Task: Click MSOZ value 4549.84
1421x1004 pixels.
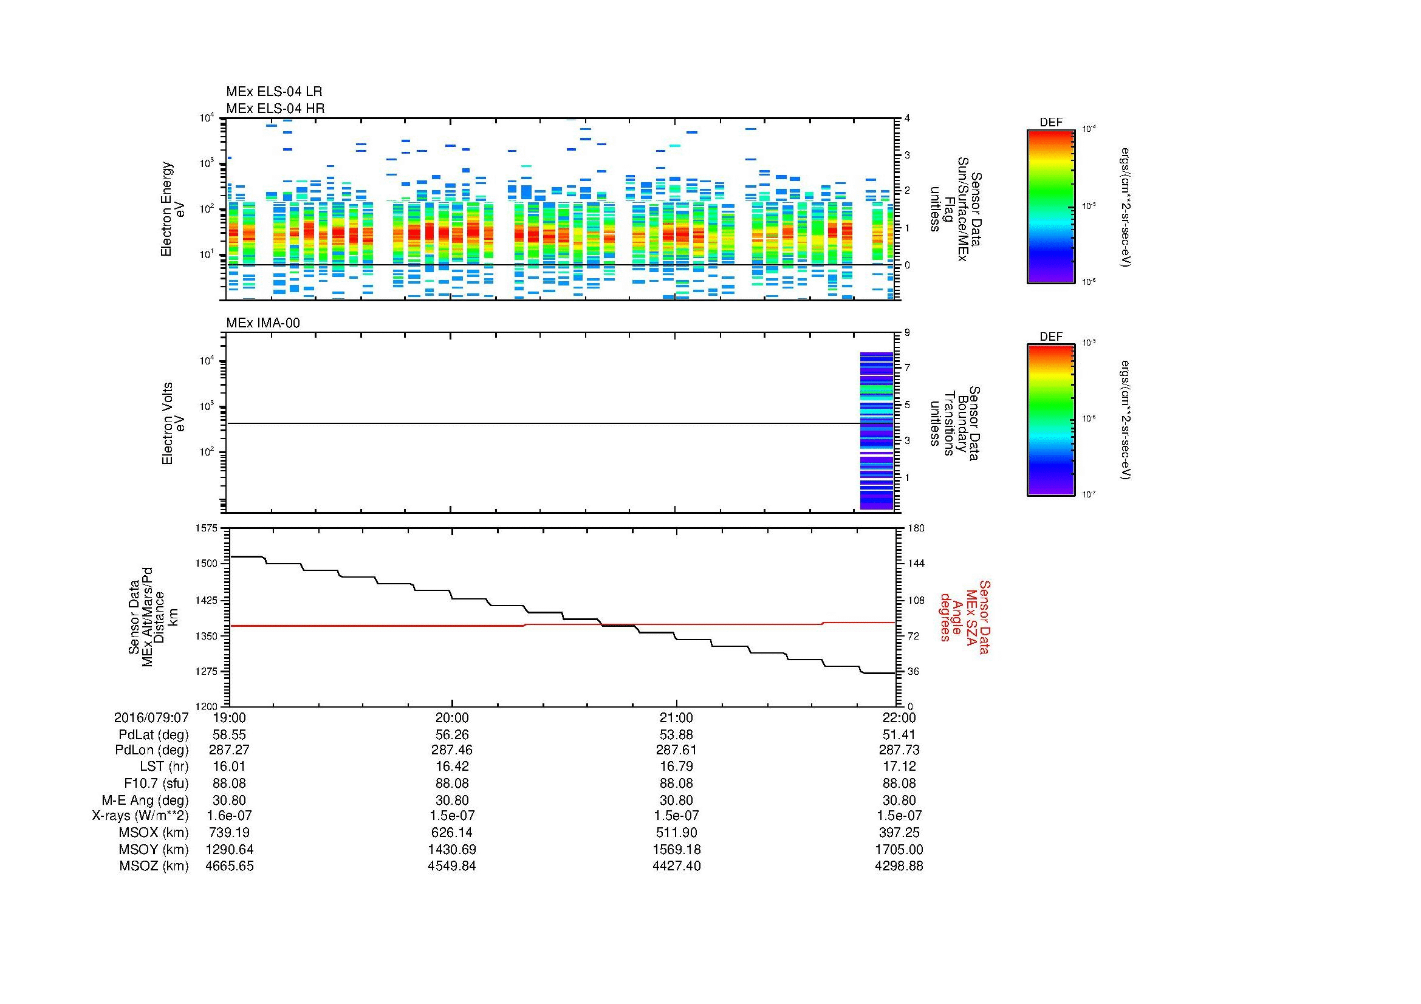Action: [x=453, y=866]
